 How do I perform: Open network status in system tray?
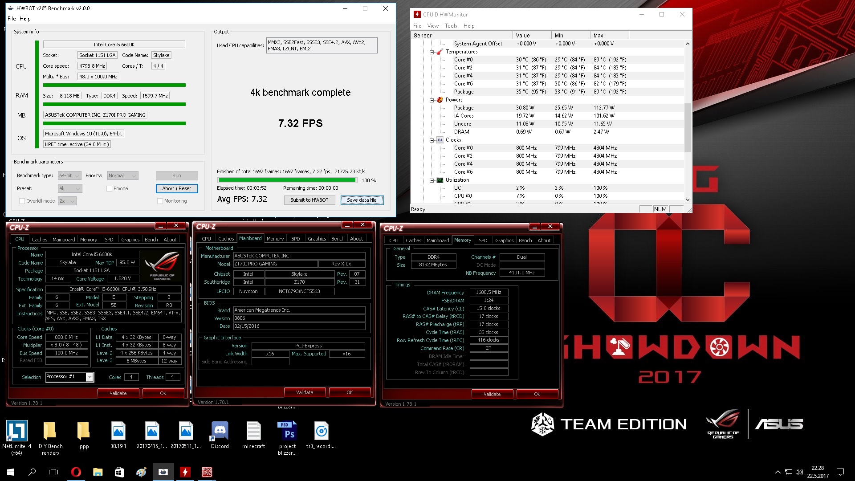[x=788, y=472]
